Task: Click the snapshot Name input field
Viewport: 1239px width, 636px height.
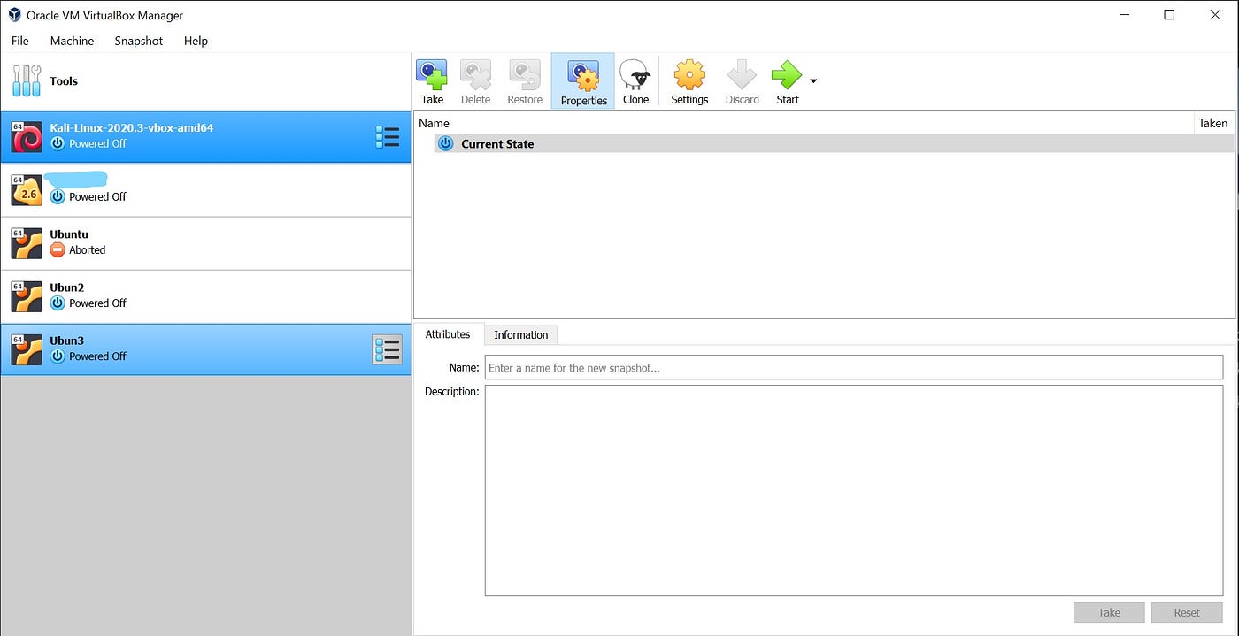Action: [x=854, y=367]
